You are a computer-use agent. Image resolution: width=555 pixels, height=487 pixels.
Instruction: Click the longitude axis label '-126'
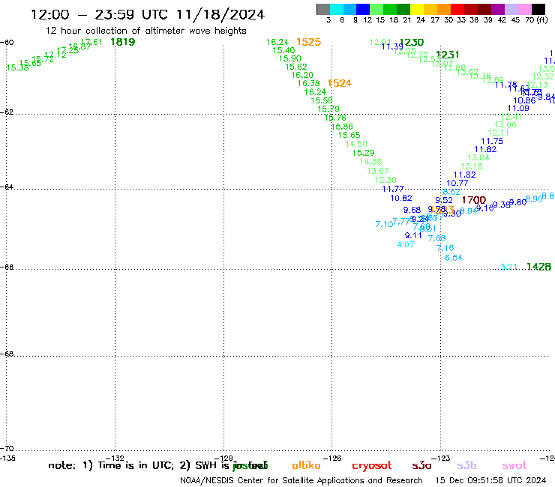[332, 459]
